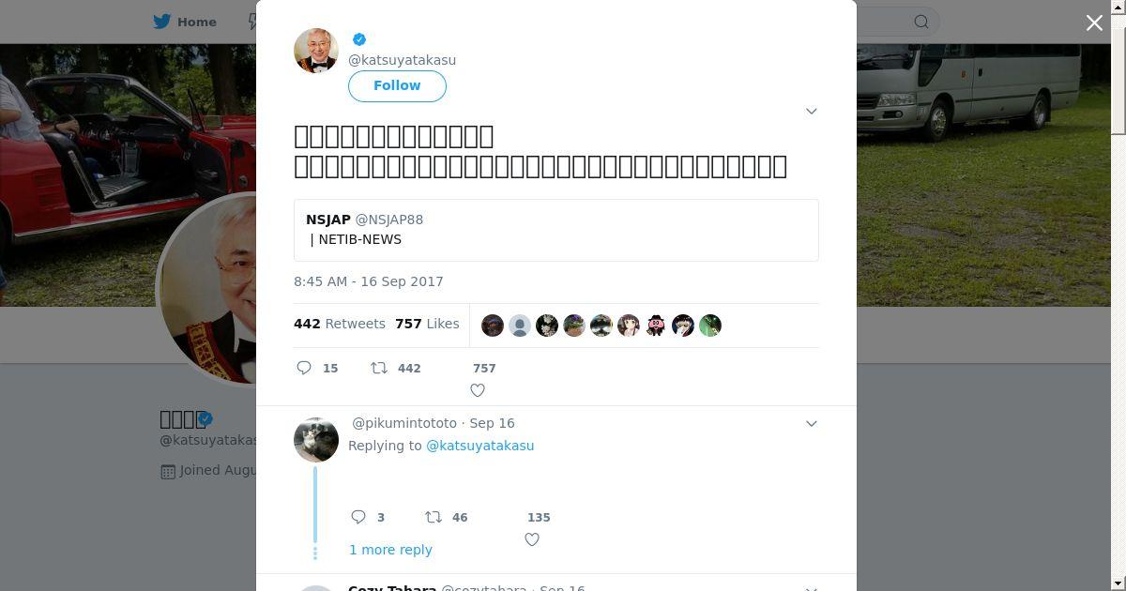Click reply icon on pikumintototo's reply
Screen dimensions: 1126x591
coord(358,517)
